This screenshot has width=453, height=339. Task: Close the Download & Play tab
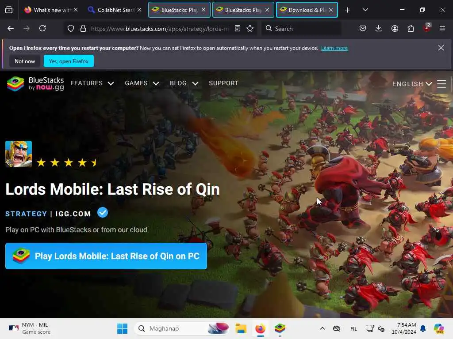point(331,10)
